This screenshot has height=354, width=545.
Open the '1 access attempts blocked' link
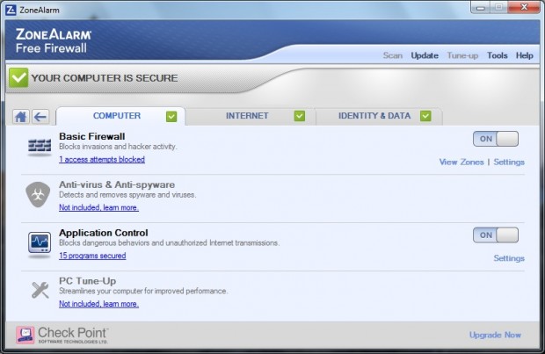102,160
